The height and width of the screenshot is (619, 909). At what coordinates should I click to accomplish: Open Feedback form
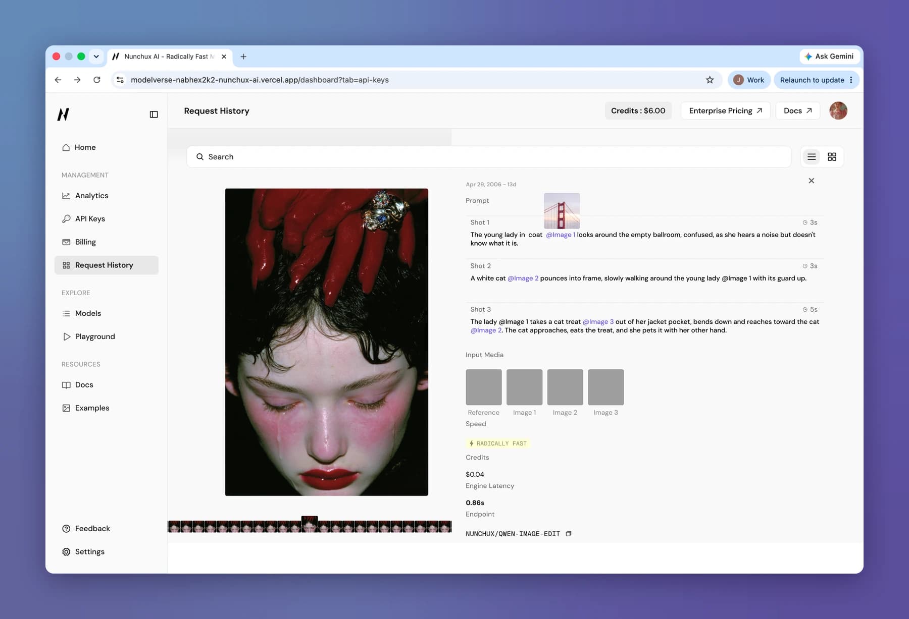92,529
